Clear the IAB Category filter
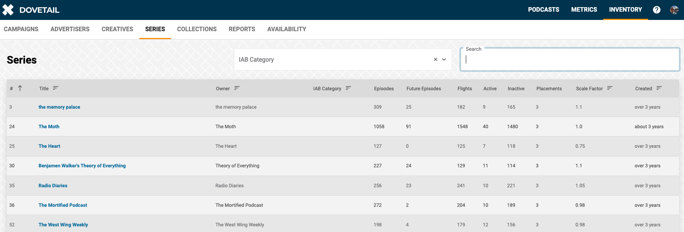Viewport: 684px width, 232px height. point(435,59)
